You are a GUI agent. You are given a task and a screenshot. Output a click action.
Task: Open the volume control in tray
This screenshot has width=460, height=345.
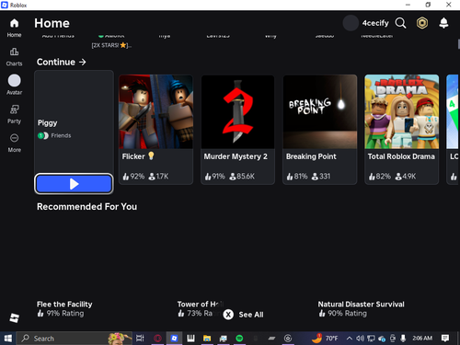click(x=360, y=339)
